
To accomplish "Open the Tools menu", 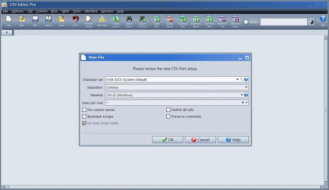I will point(77,11).
